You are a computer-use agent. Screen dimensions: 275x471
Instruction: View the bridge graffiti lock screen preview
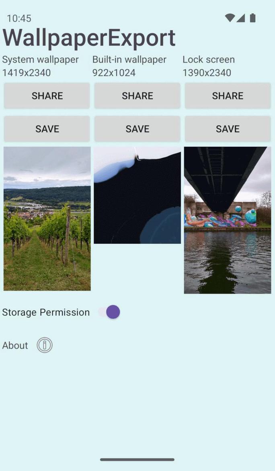(x=227, y=220)
